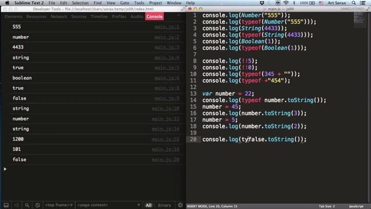
Task: Switch to the Elements tab in Developer Tools
Action: 13,17
